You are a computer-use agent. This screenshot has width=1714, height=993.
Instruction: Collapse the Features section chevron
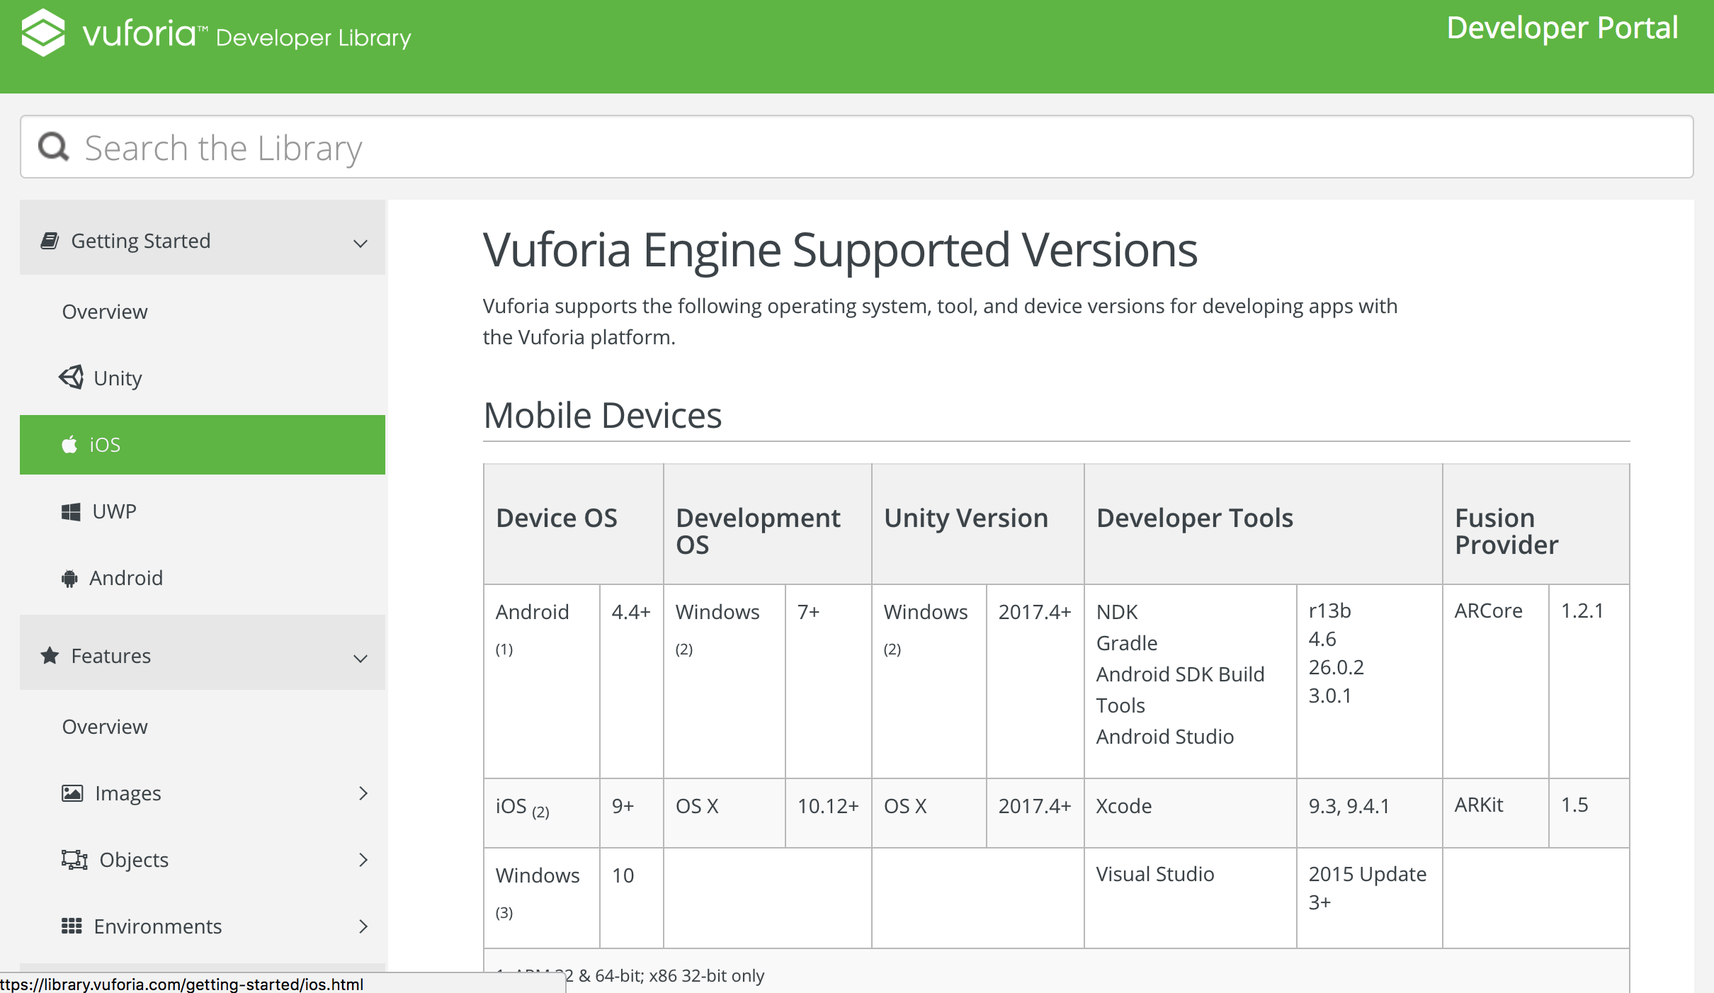coord(361,658)
